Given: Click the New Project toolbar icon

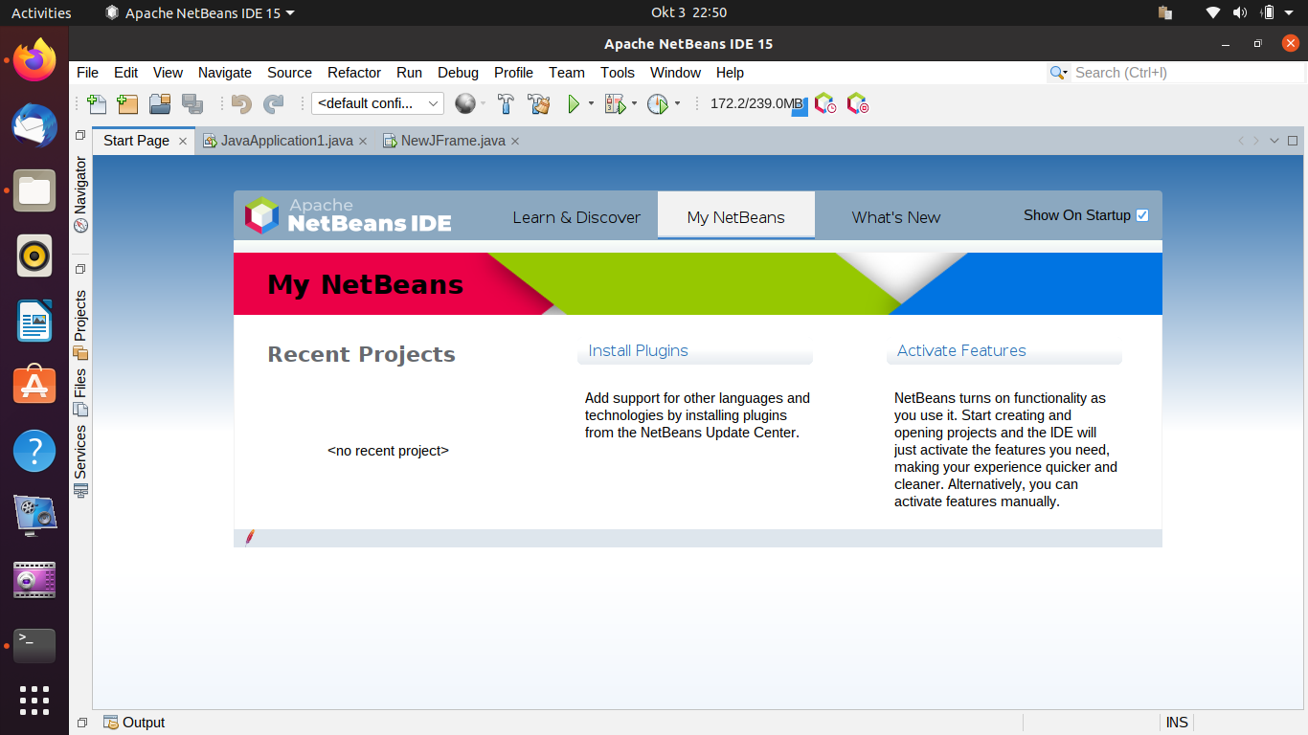Looking at the screenshot, I should pyautogui.click(x=127, y=103).
